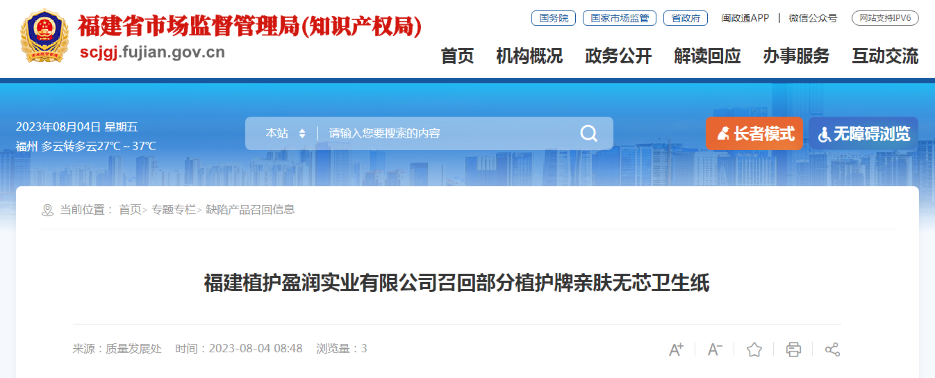This screenshot has width=935, height=378.
Task: Open the 专题专栏 breadcrumb link
Action: 174,209
